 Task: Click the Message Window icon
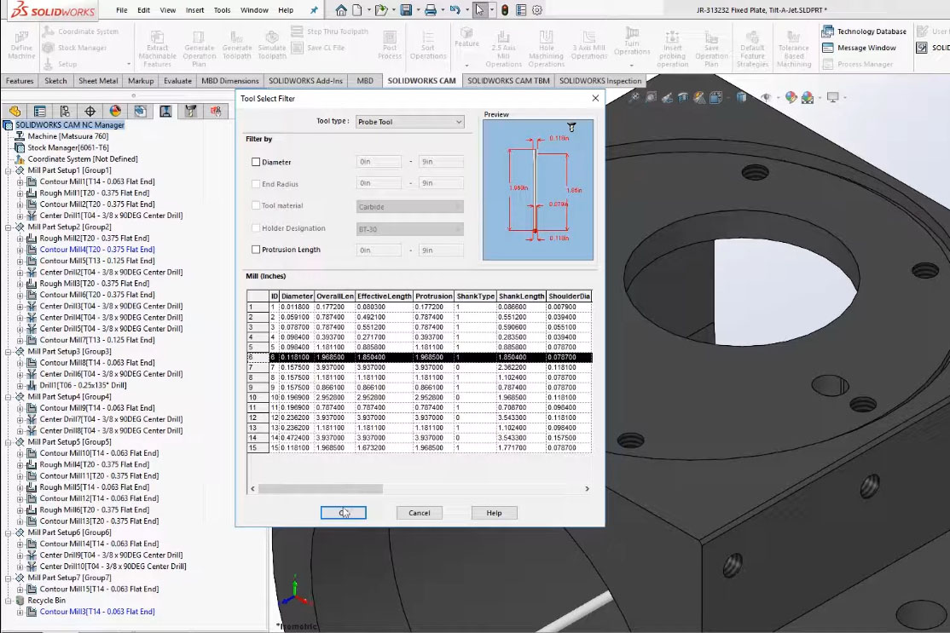point(827,48)
